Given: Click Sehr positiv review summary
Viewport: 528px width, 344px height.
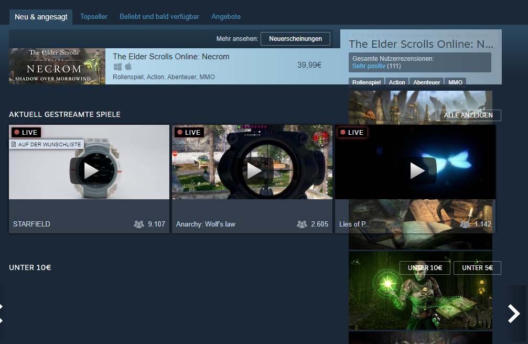Looking at the screenshot, I should pos(369,66).
